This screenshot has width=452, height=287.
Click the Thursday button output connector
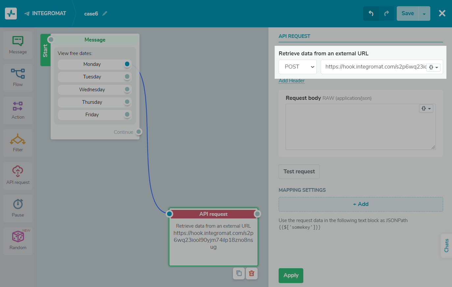point(127,102)
